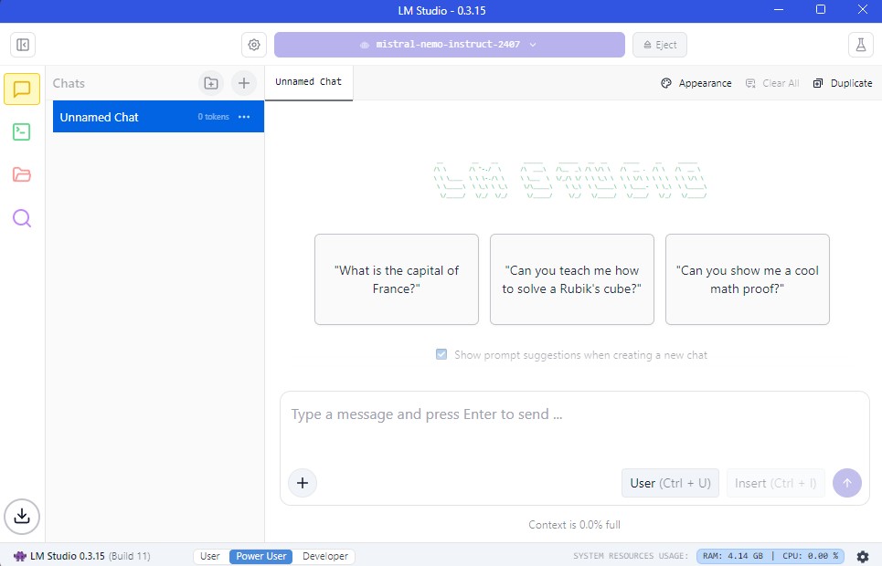Switch to Developer mode
This screenshot has width=882, height=566.
tap(325, 556)
